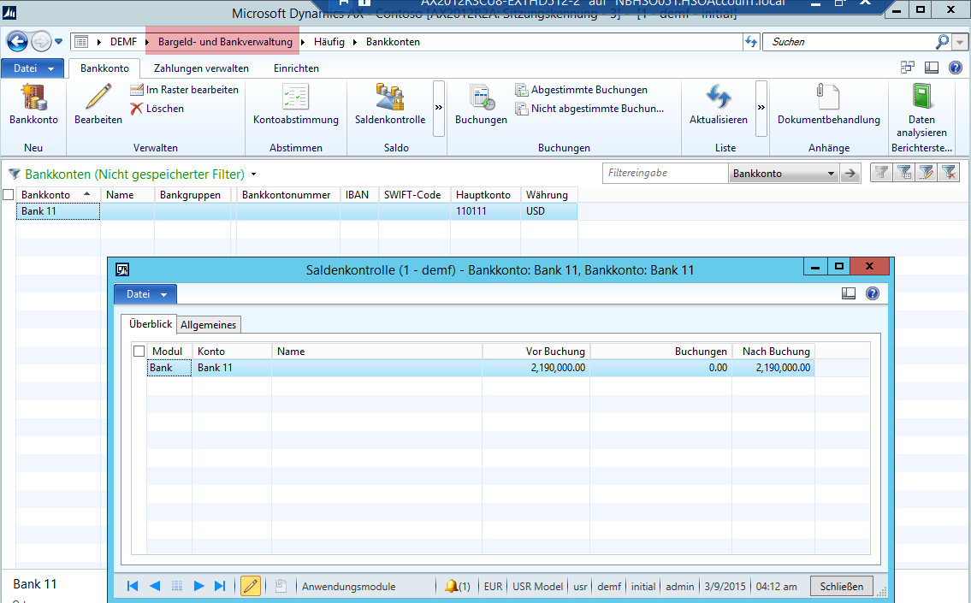Open Dokumentbehandlung attachments icon
Image resolution: width=971 pixels, height=603 pixels.
pos(828,98)
